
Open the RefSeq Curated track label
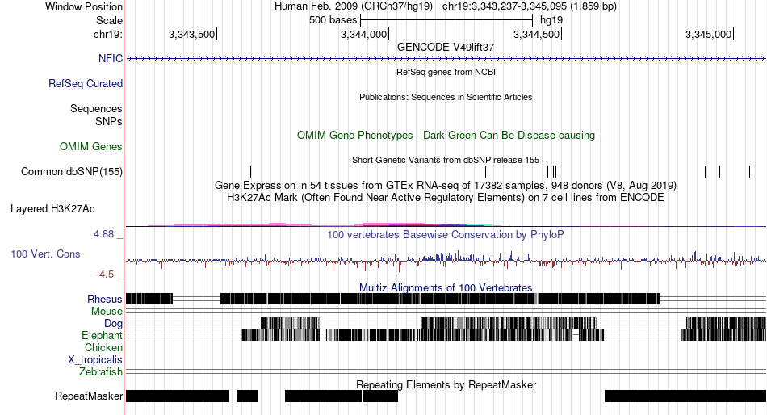[86, 84]
